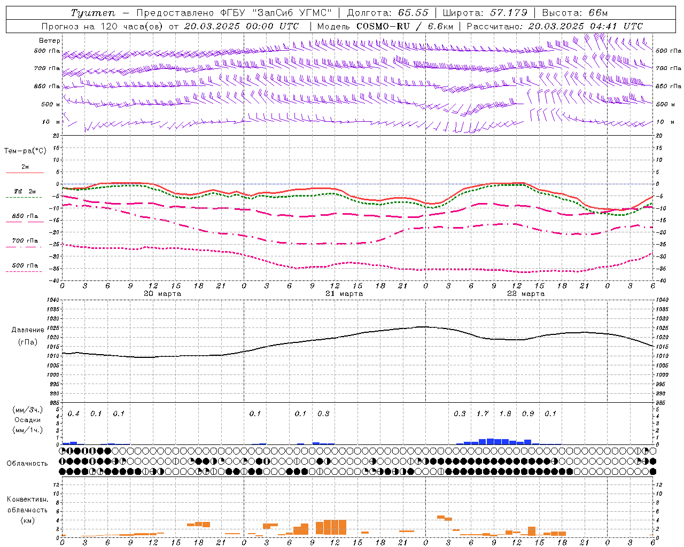The height and width of the screenshot is (547, 684).
Task: Click the '0.4' precipitation value
Action: [x=74, y=414]
